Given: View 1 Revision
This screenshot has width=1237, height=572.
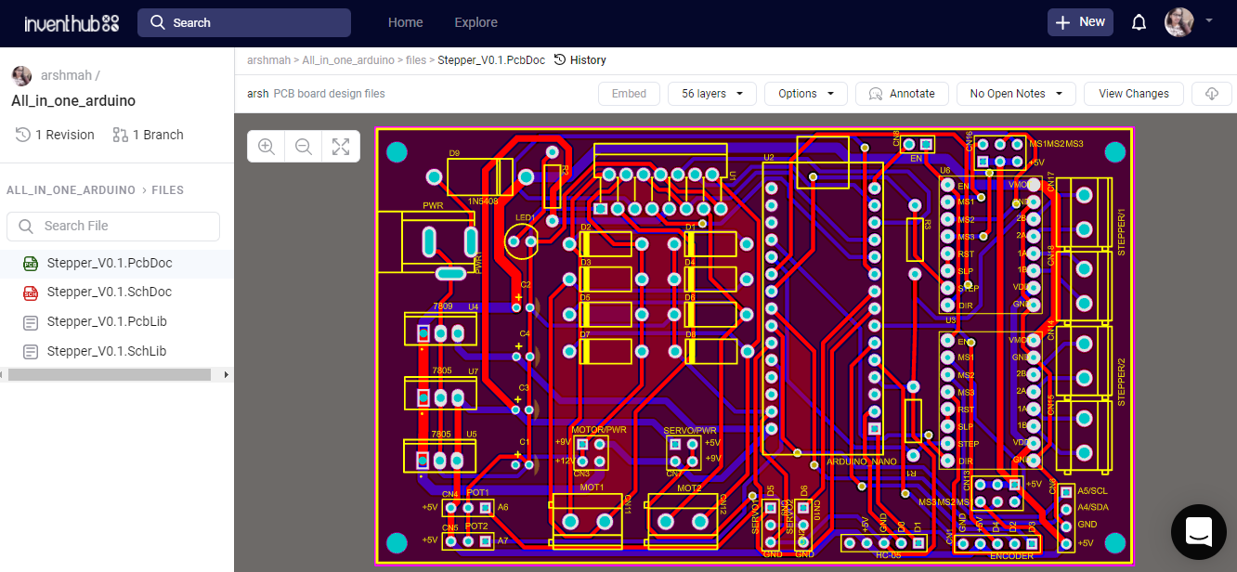Looking at the screenshot, I should point(64,135).
